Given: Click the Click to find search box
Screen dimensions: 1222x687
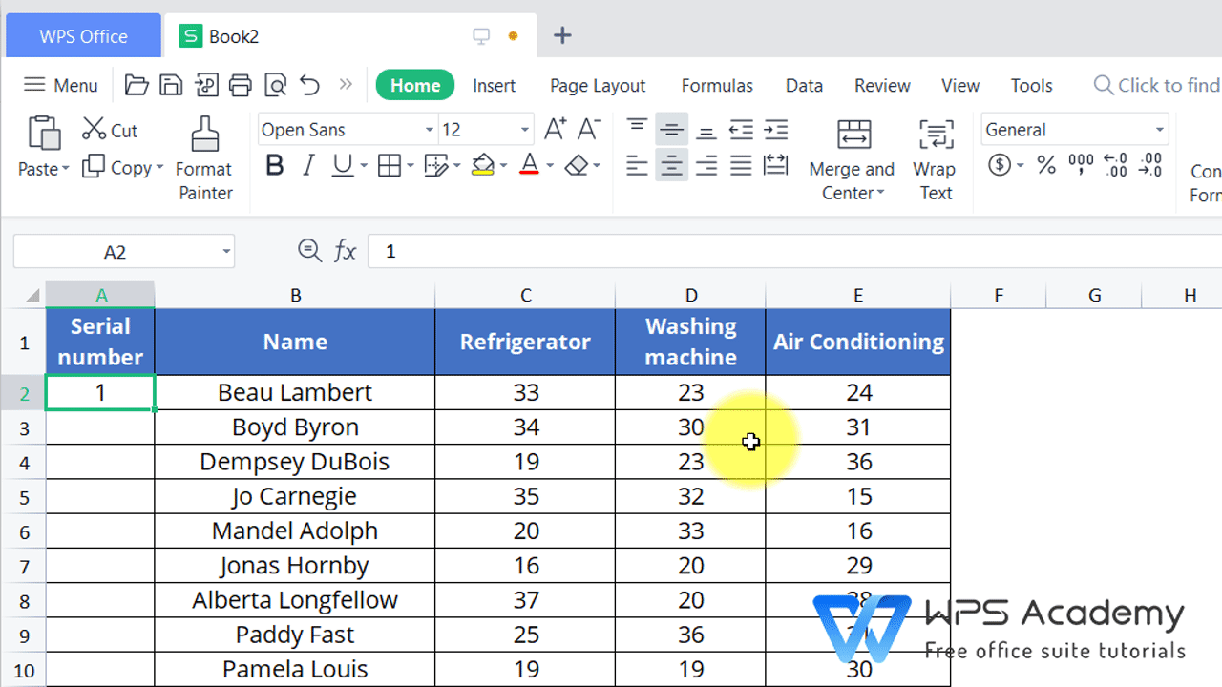Looking at the screenshot, I should click(x=1157, y=85).
